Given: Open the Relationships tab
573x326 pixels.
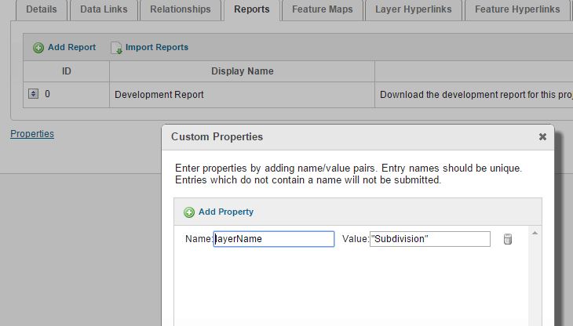Looking at the screenshot, I should click(x=181, y=9).
